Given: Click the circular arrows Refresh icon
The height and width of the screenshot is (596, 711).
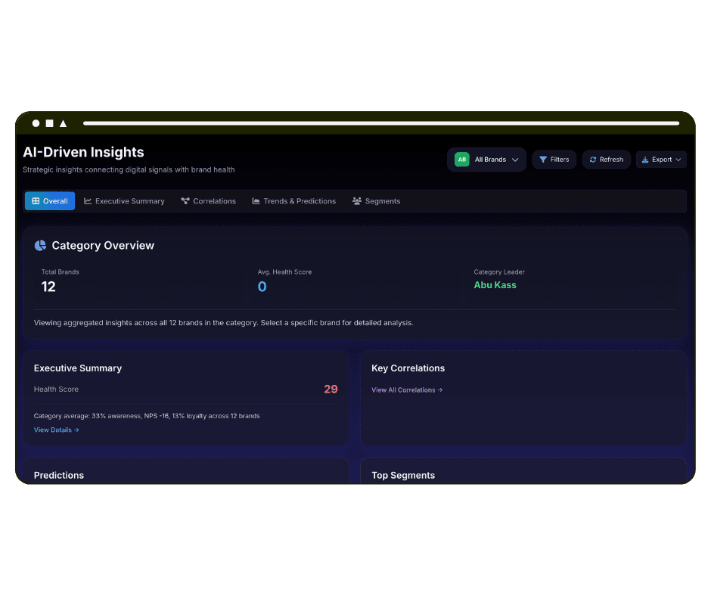Looking at the screenshot, I should pos(593,159).
